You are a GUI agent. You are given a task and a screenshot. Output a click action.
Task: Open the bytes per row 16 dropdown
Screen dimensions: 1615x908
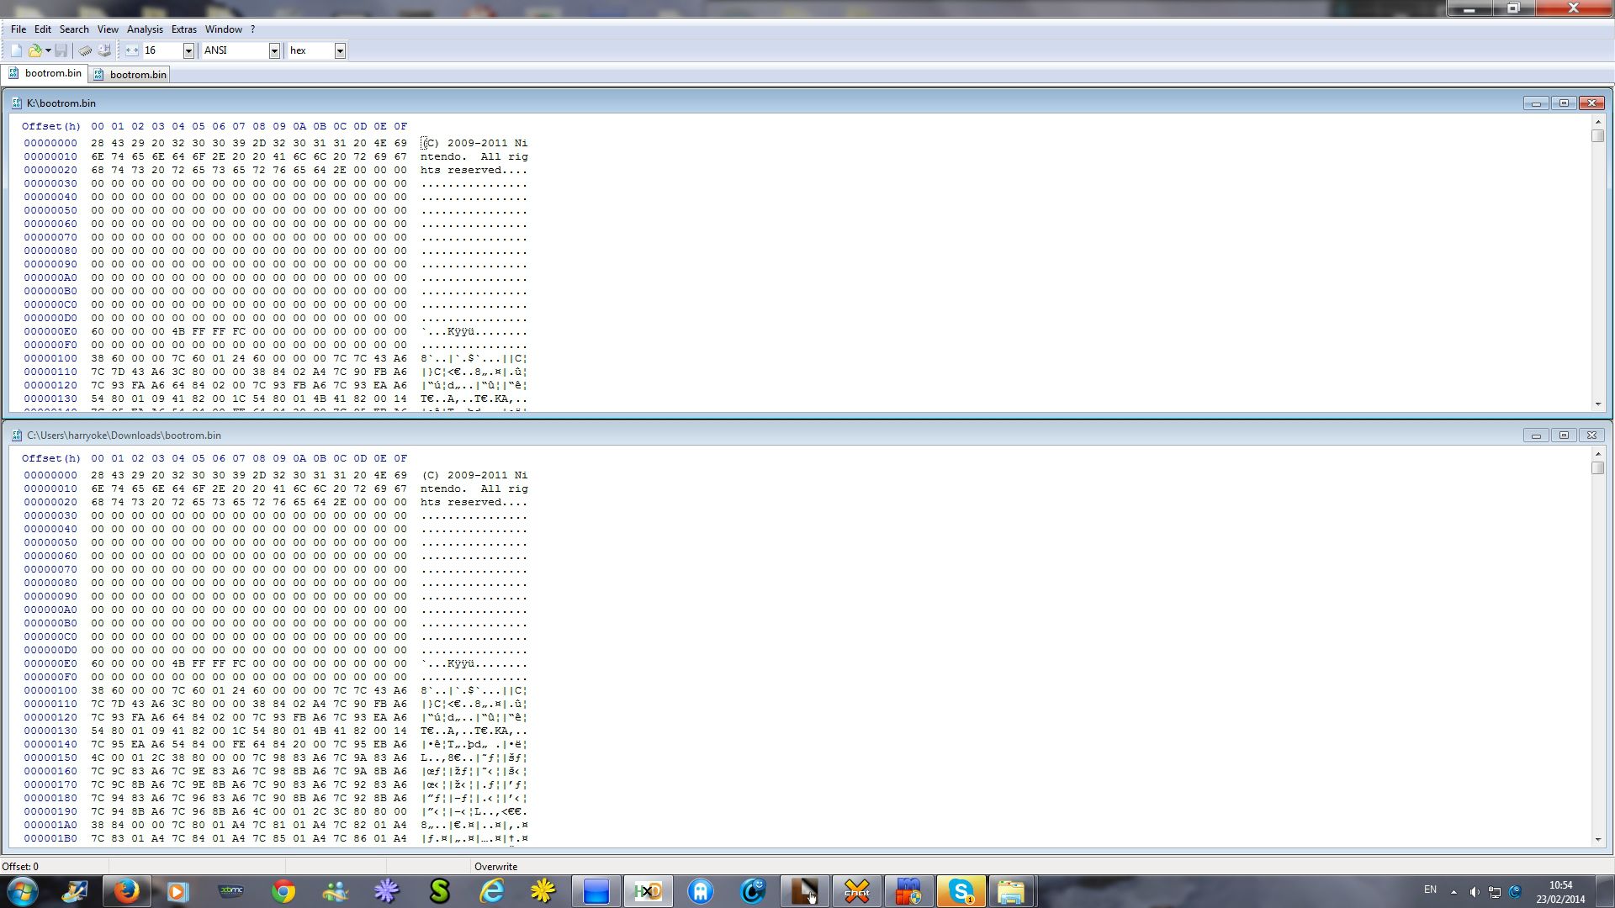188,51
